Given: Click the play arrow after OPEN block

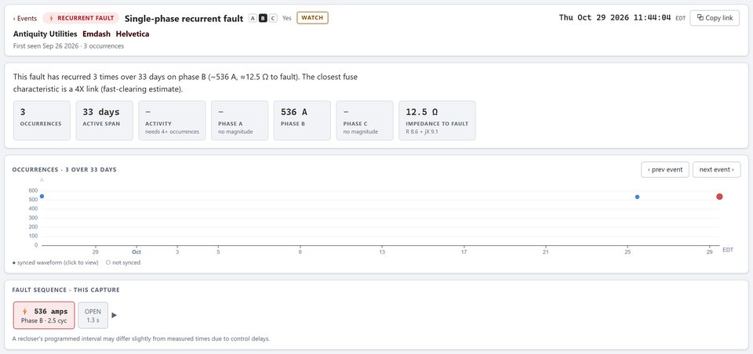Looking at the screenshot, I should pos(114,315).
